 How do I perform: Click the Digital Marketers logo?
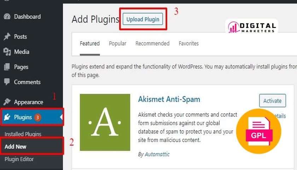click(251, 27)
